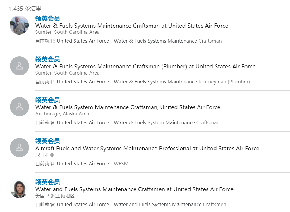
Task: Open first 领英会员 name link
Action: 47,18
